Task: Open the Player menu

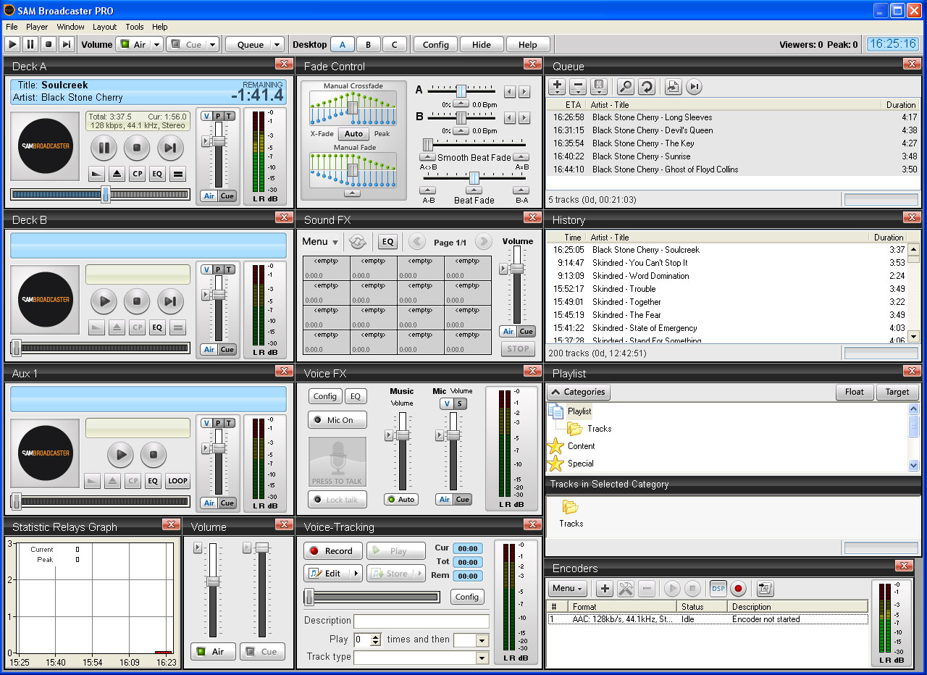Action: pos(37,27)
